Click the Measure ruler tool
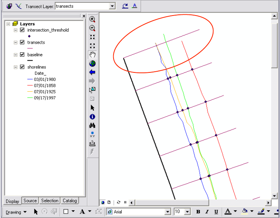The image size is (280, 218). coord(92,143)
